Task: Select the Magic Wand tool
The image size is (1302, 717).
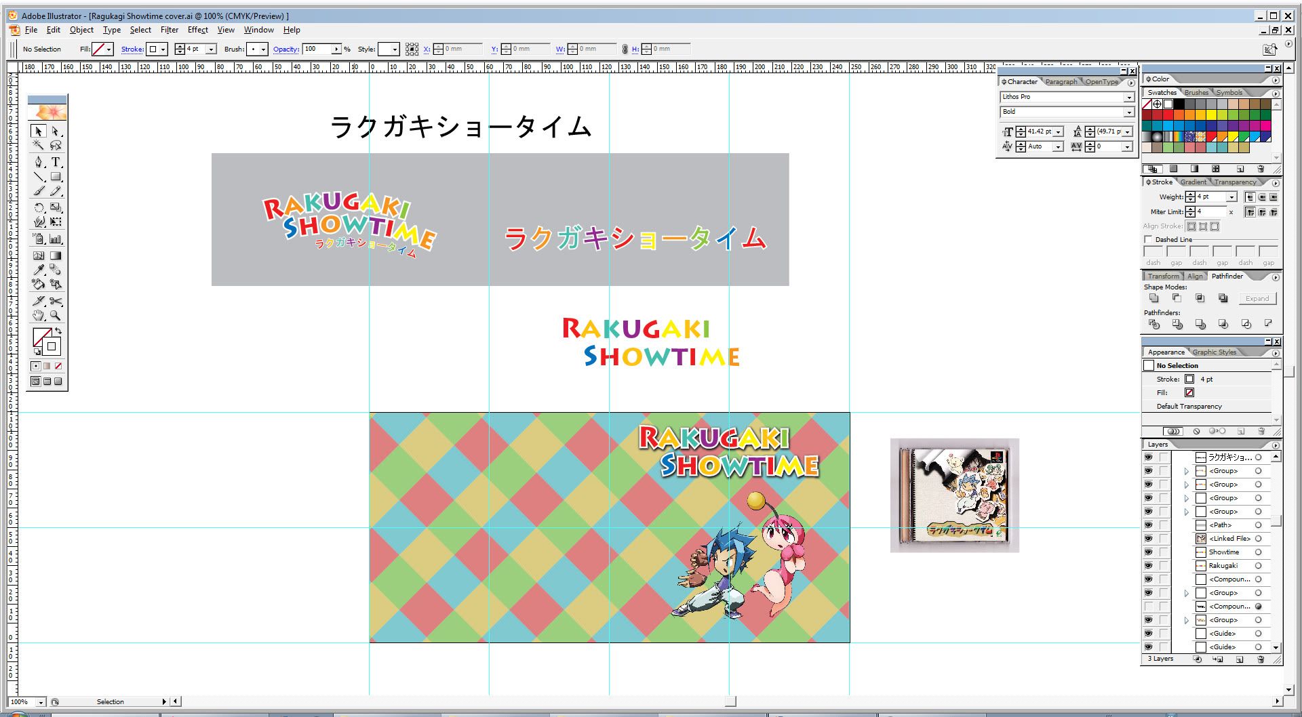Action: [39, 145]
